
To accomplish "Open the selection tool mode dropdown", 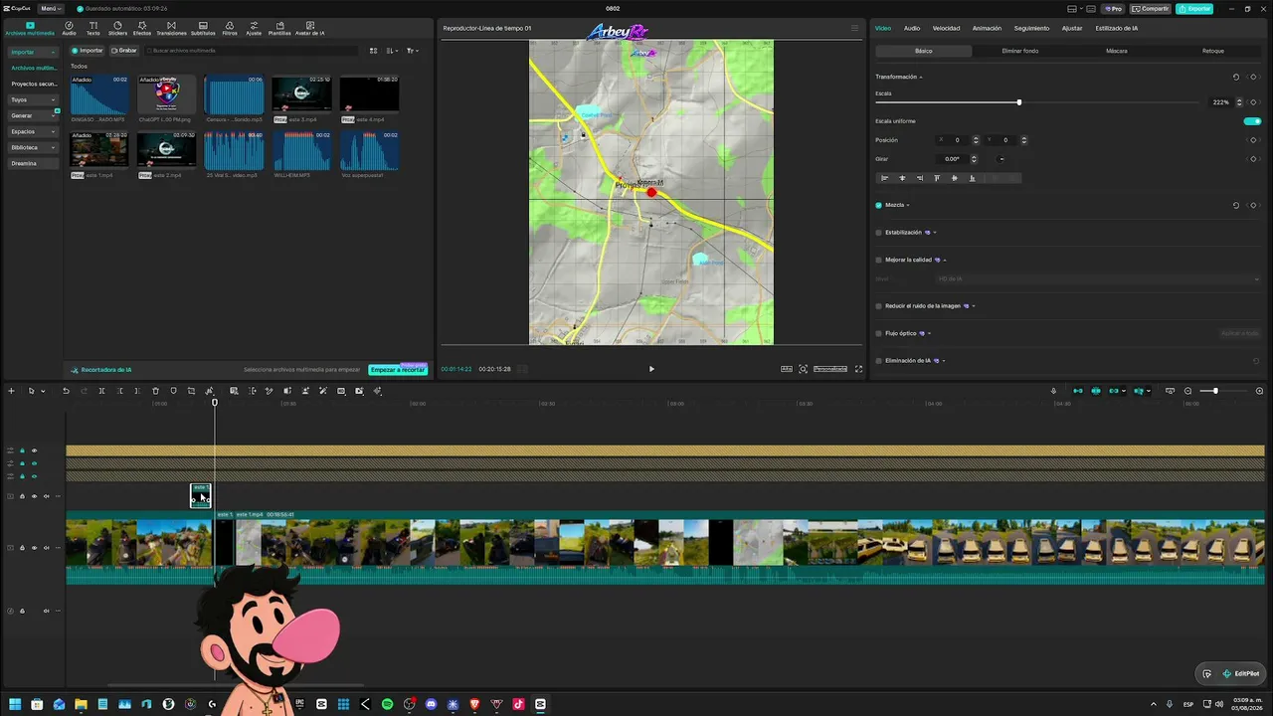I will pyautogui.click(x=42, y=391).
